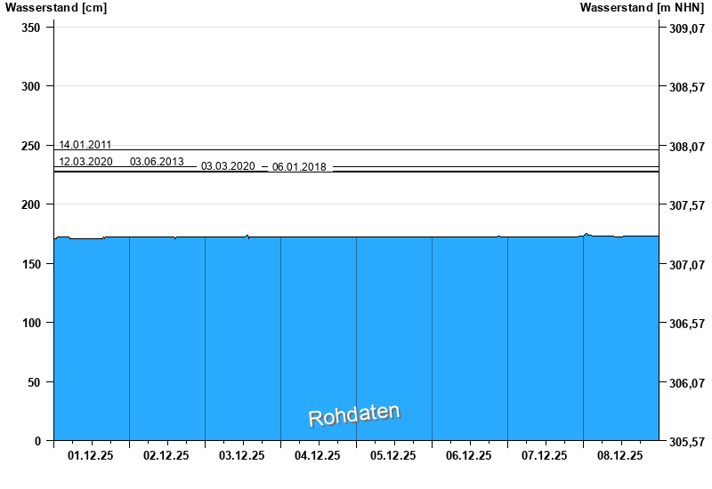Viewport: 712px width, 489px height.
Task: Click the 14.01.2011 high-water marker label
Action: [x=85, y=145]
